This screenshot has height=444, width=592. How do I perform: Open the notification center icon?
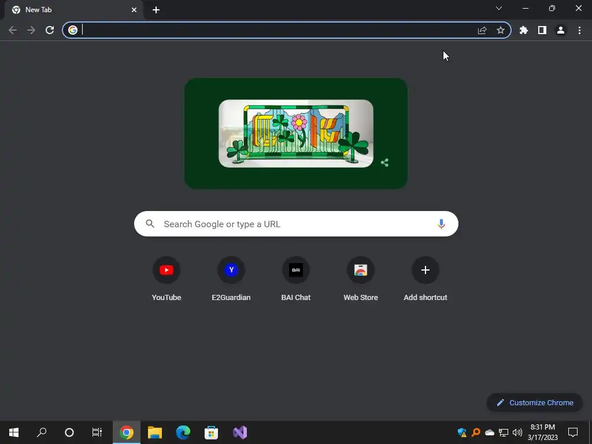(x=573, y=432)
